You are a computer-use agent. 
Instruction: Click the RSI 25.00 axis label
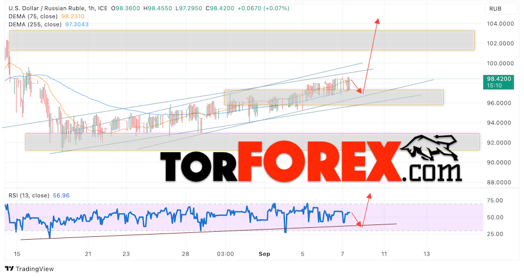(495, 234)
